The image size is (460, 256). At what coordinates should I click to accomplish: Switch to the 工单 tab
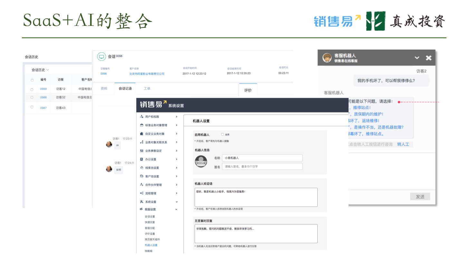147,88
